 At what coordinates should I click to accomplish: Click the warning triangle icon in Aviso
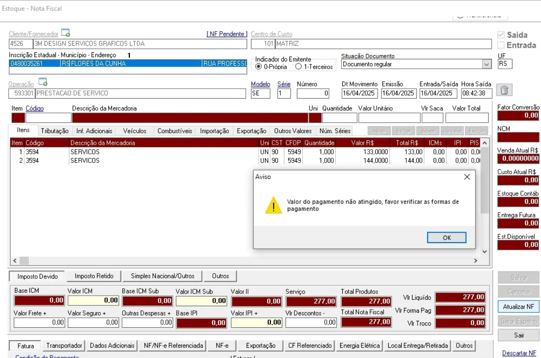(x=274, y=205)
